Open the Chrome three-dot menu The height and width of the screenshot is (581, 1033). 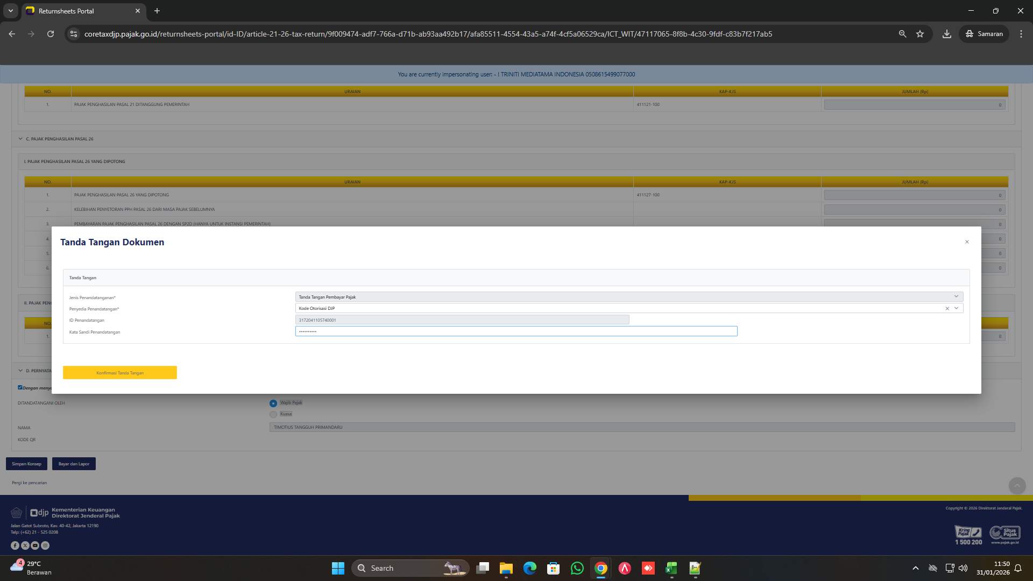click(x=1021, y=34)
